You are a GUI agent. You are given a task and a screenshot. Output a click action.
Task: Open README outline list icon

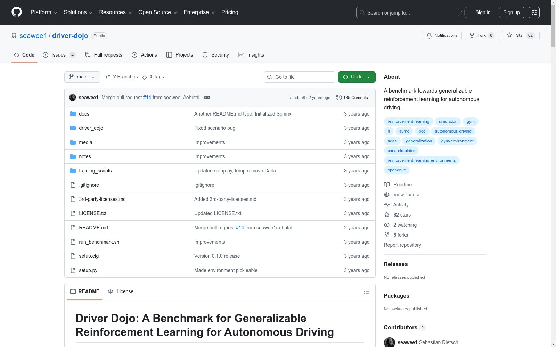[366, 292]
